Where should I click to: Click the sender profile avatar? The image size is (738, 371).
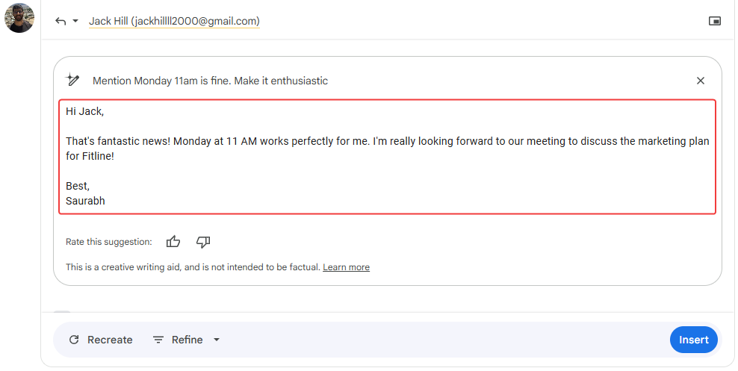pos(19,18)
